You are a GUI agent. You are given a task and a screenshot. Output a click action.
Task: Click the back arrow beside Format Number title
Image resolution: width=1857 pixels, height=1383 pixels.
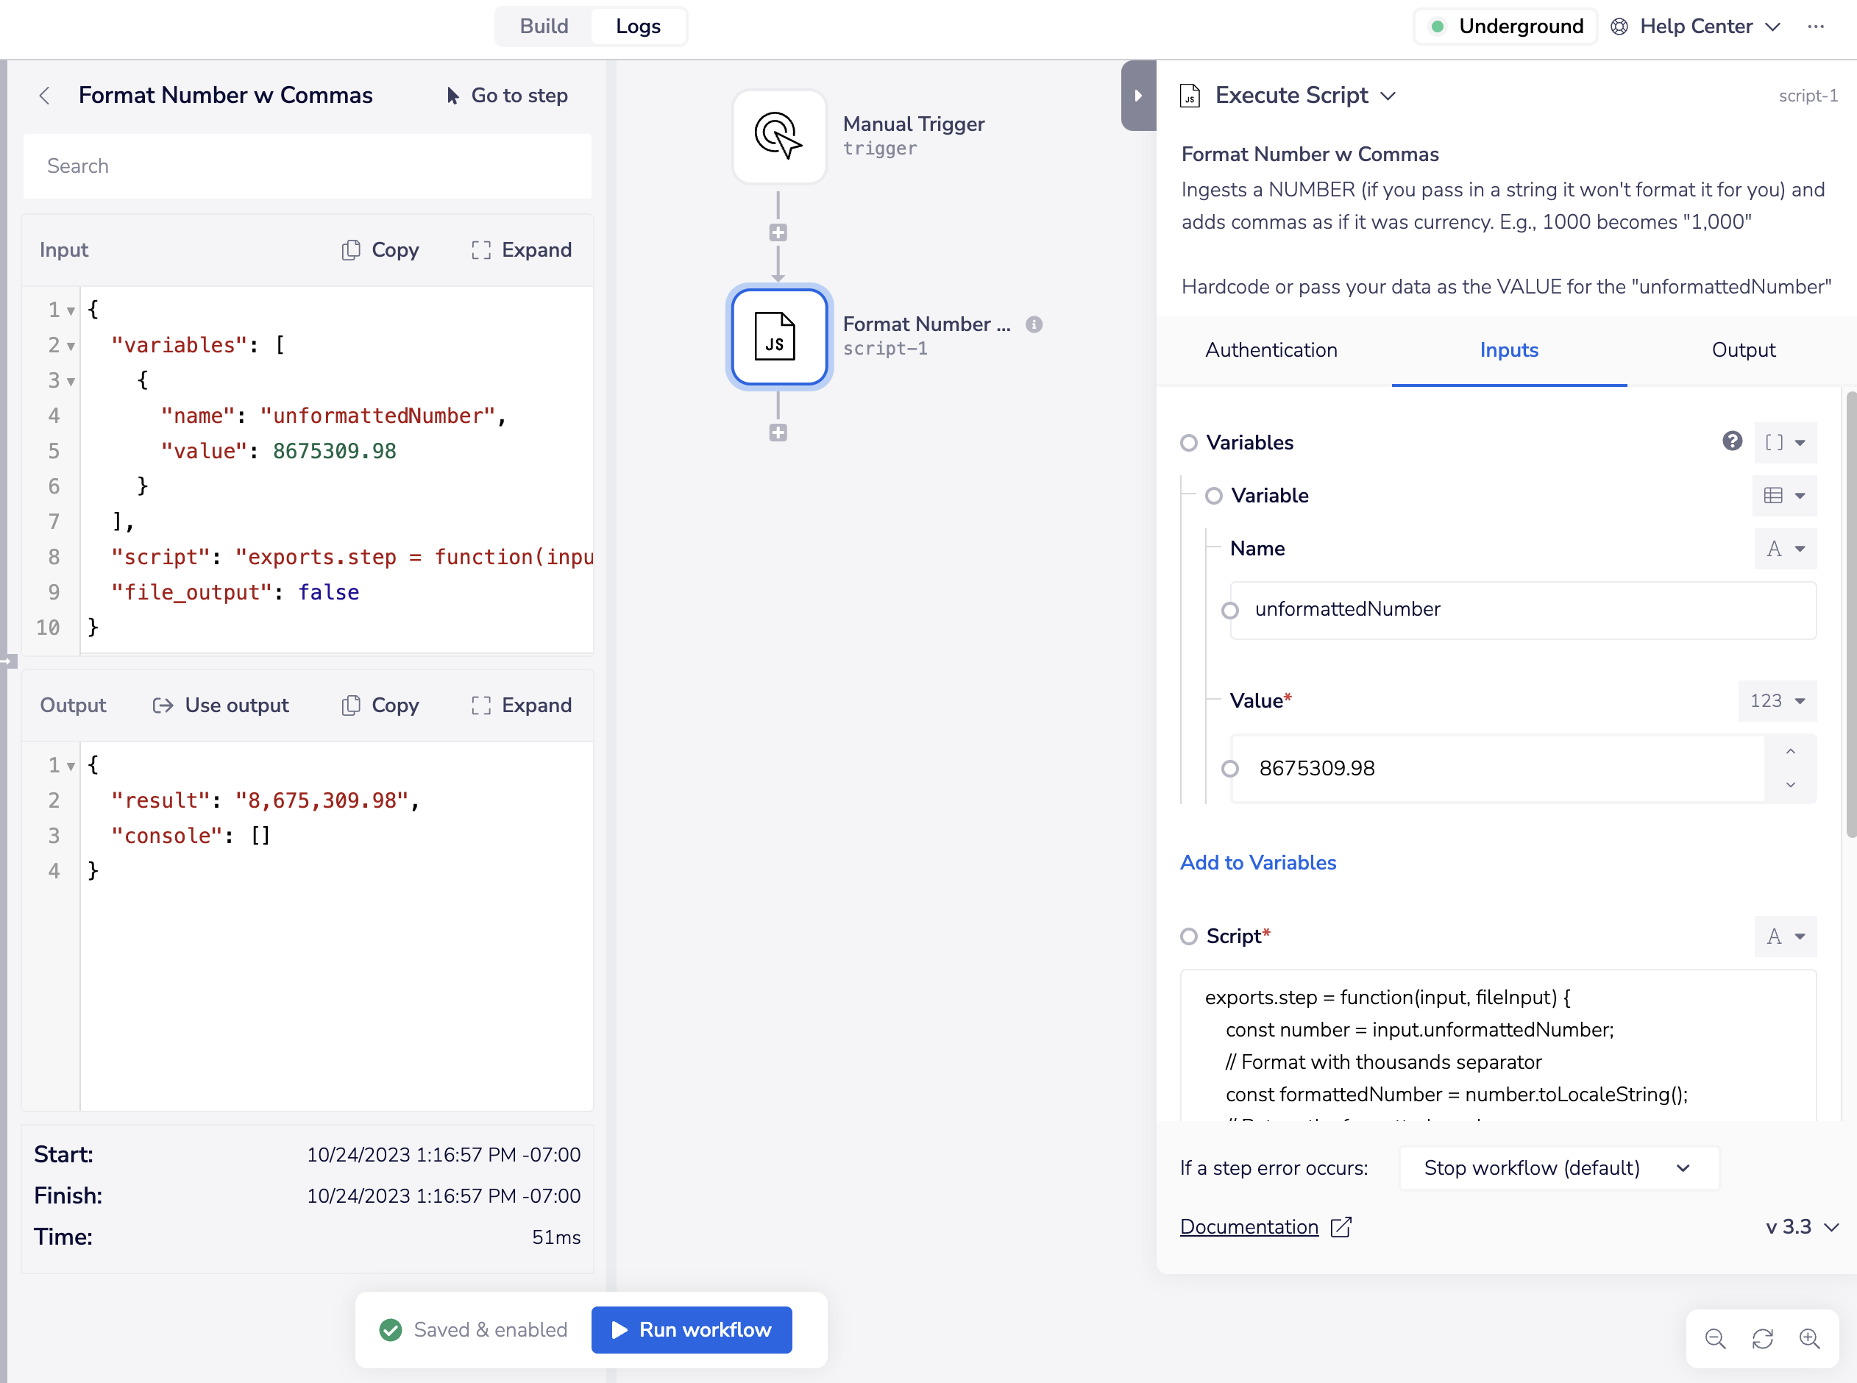pyautogui.click(x=45, y=96)
